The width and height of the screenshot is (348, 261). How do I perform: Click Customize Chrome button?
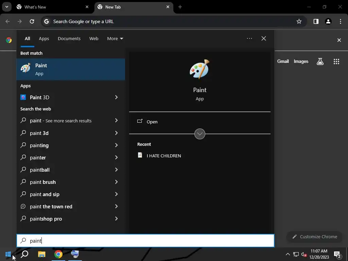pyautogui.click(x=315, y=237)
